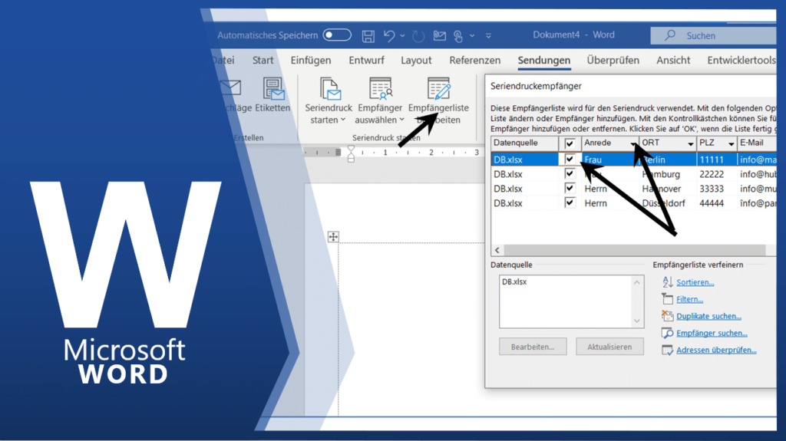Click the Duplikate suchen icon
This screenshot has height=441, width=786.
(667, 316)
